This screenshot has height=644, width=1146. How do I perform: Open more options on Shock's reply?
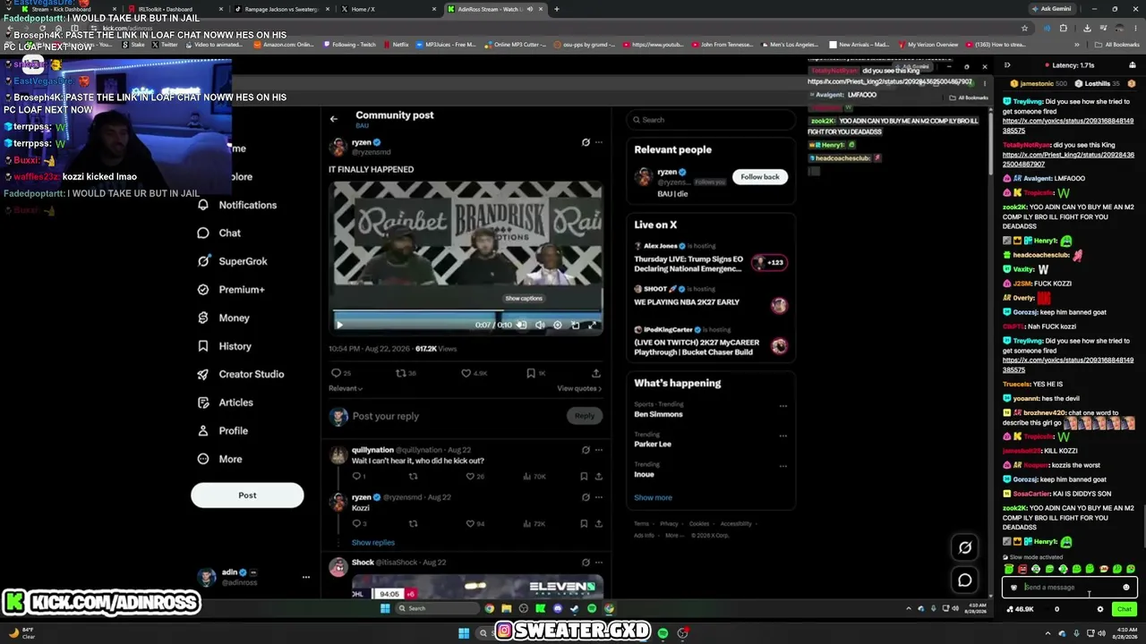click(599, 563)
